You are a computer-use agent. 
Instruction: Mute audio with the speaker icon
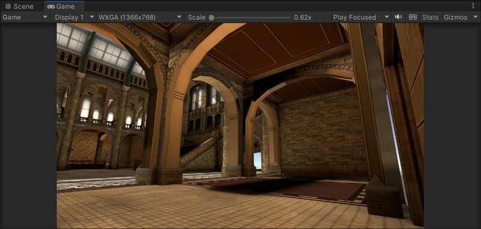398,17
